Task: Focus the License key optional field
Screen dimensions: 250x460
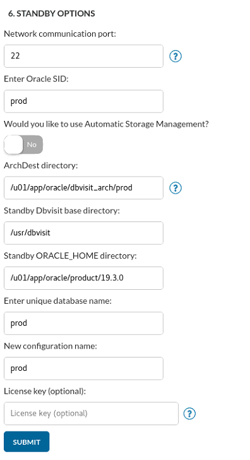Action: pos(91,413)
